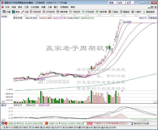Open the 资讯 menu
This screenshot has height=130, width=158.
20,7
